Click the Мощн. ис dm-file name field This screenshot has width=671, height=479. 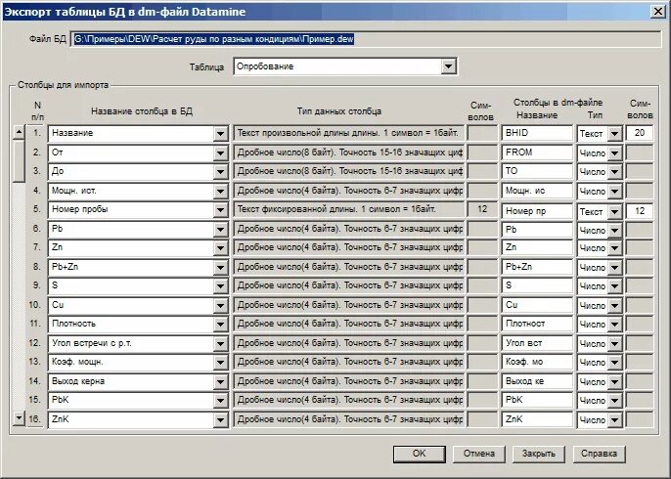(x=537, y=191)
